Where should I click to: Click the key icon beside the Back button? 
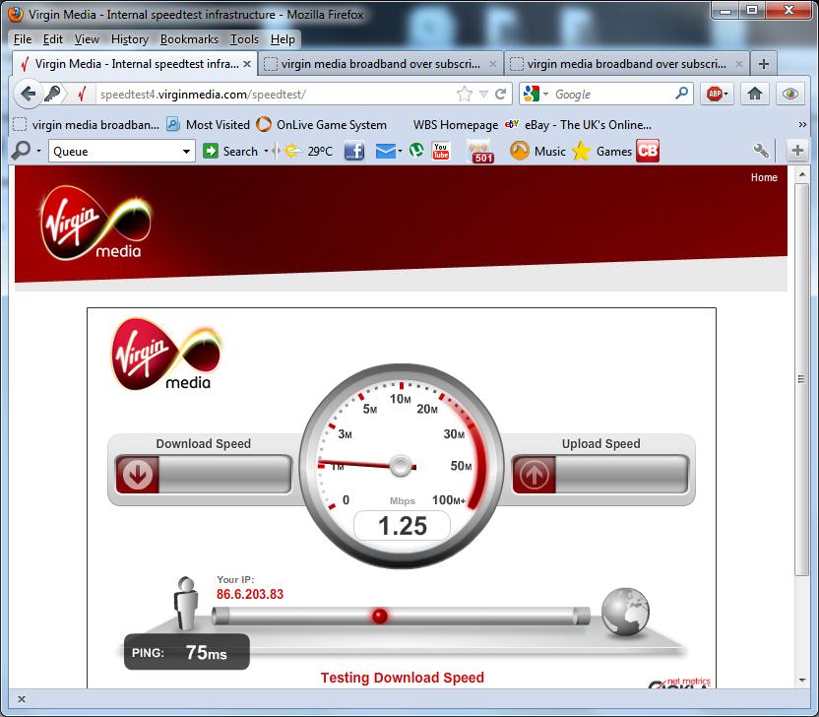pos(52,95)
